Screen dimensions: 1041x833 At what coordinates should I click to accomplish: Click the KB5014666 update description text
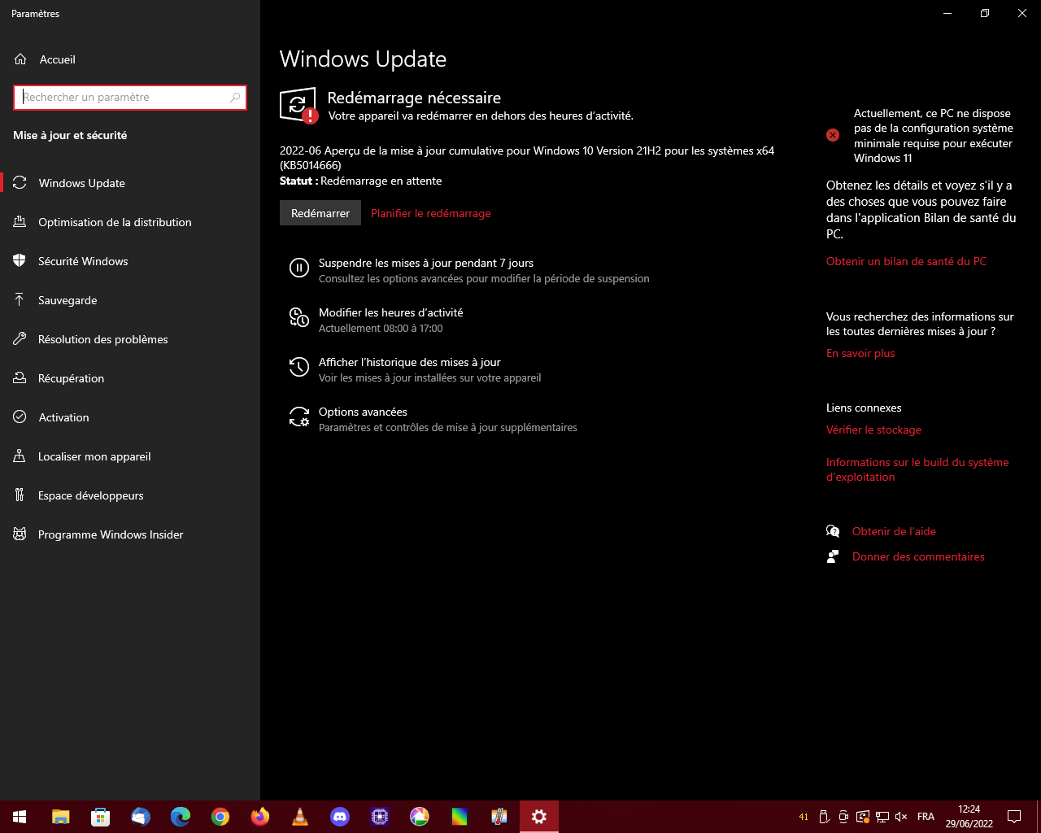click(x=527, y=158)
